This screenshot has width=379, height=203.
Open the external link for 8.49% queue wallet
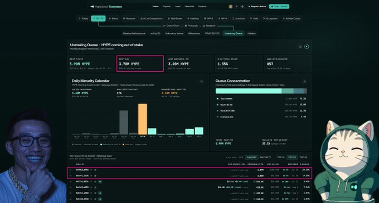(x=95, y=181)
